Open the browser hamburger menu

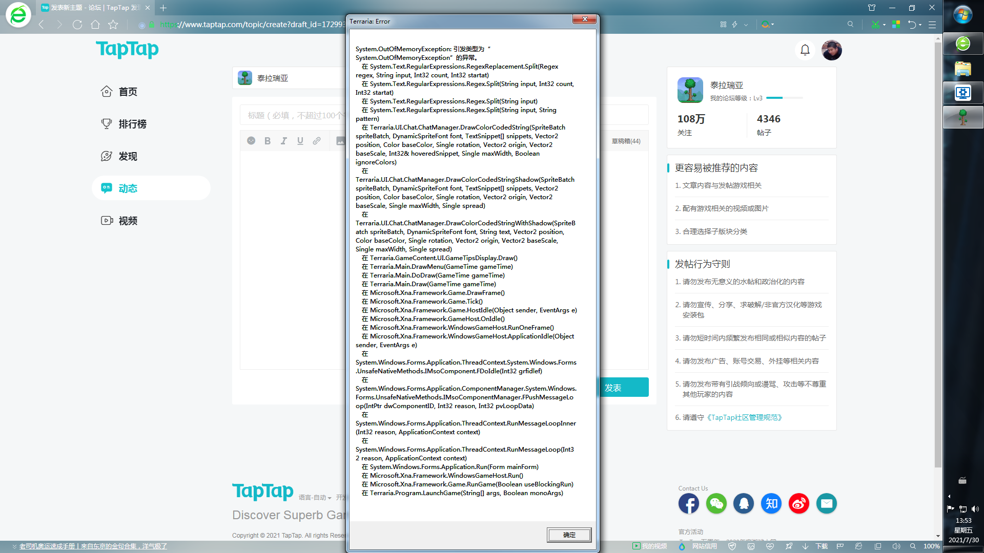[932, 25]
